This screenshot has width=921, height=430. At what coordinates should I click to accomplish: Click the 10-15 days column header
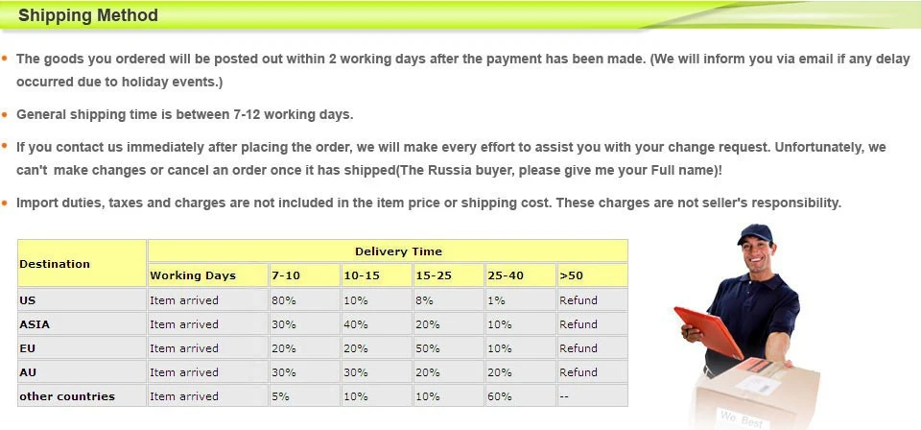[376, 275]
